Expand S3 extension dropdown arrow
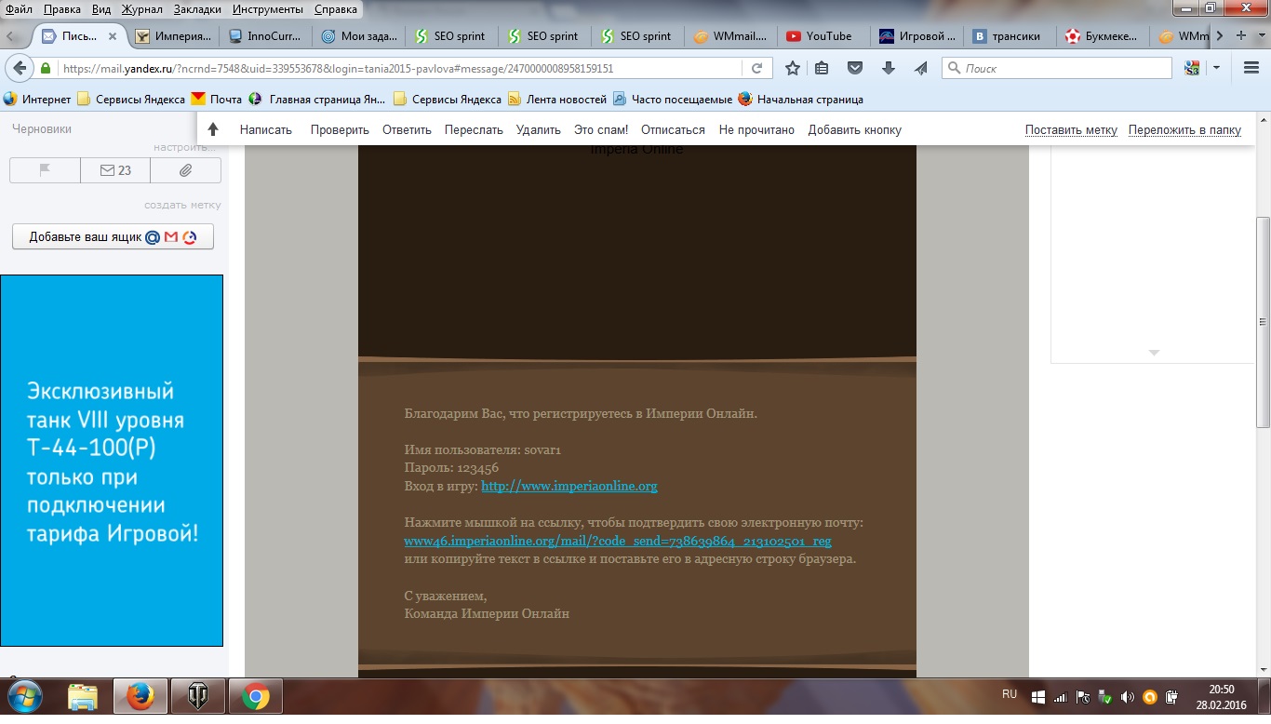This screenshot has height=724, width=1271. coord(1216,68)
